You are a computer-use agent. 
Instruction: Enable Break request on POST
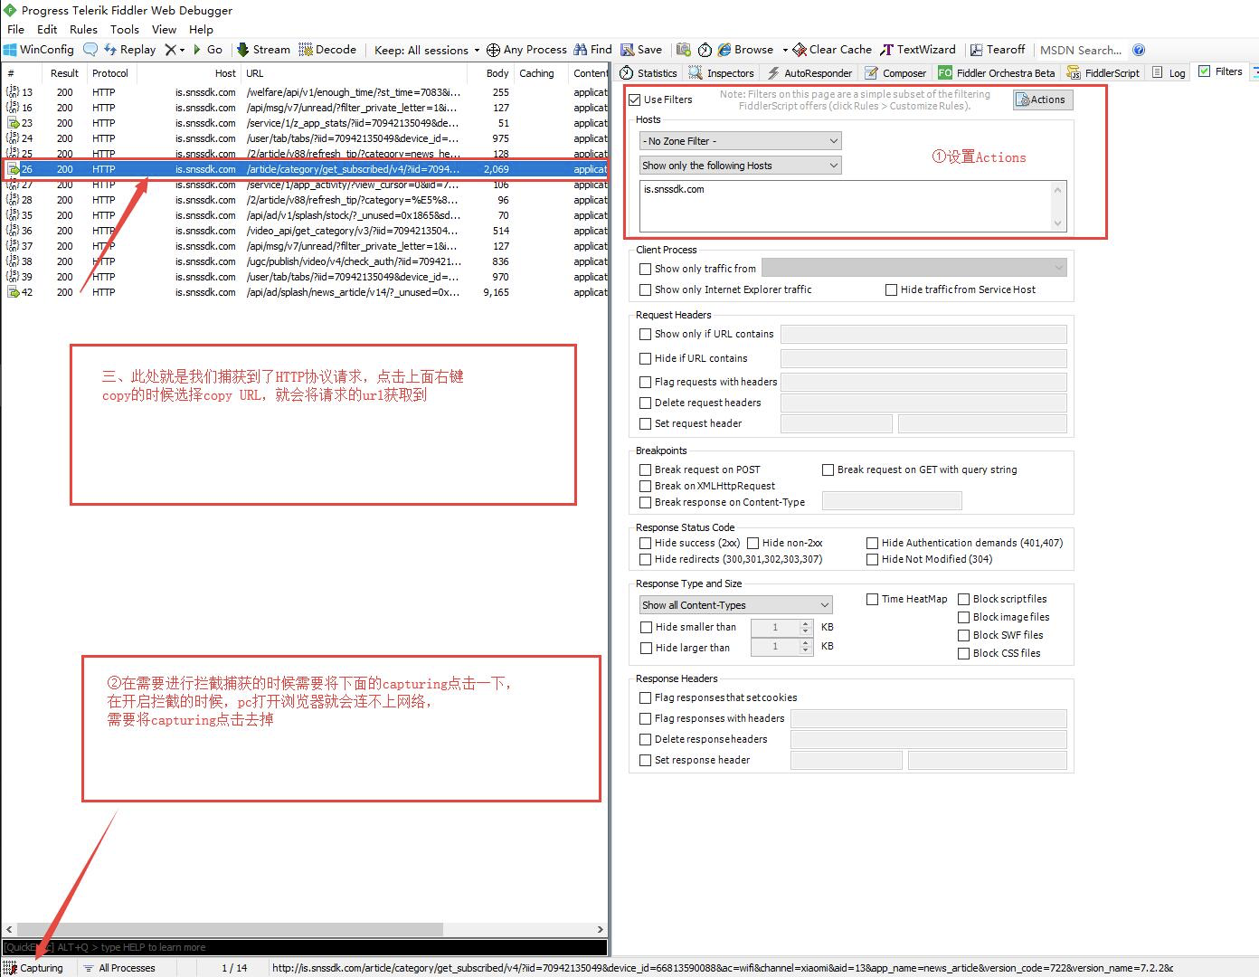645,469
